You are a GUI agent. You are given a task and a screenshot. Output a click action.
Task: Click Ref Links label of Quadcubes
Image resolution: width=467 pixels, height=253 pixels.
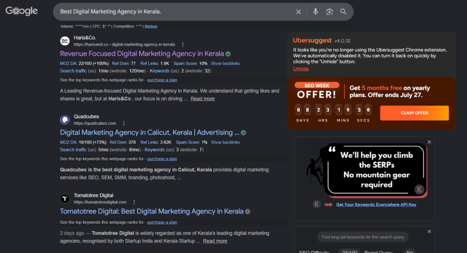(149, 142)
